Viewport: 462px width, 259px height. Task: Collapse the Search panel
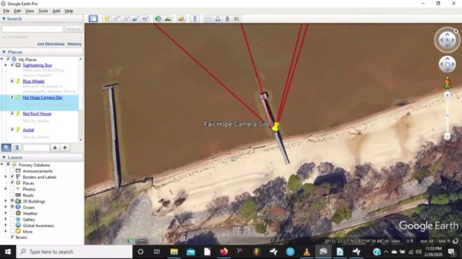[4, 19]
